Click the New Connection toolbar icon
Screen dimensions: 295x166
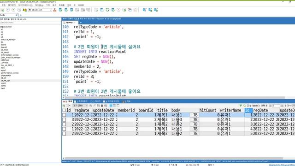click(x=2, y=10)
